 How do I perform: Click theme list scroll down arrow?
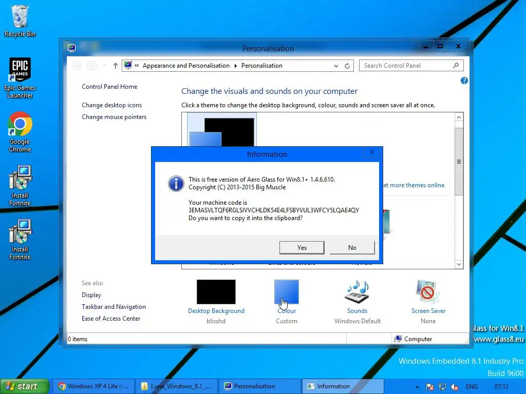[x=459, y=264]
